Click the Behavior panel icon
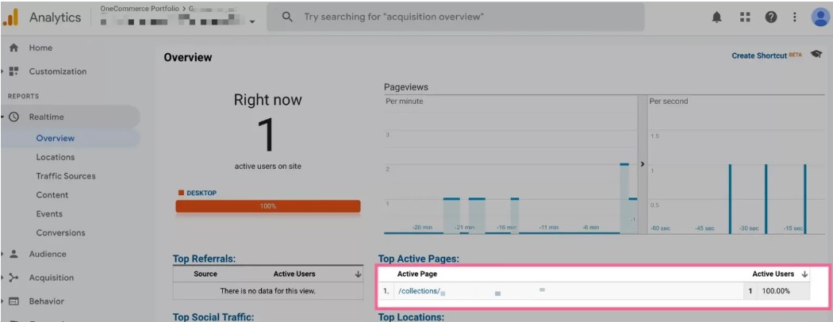Screen dimensions: 833x322 click(13, 301)
